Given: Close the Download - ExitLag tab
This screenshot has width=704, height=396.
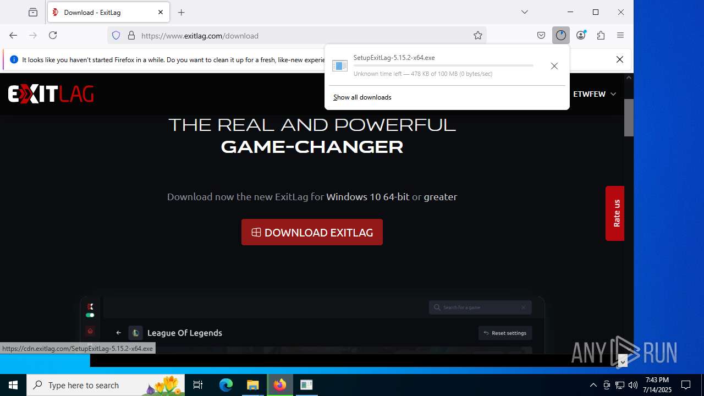Looking at the screenshot, I should (161, 12).
